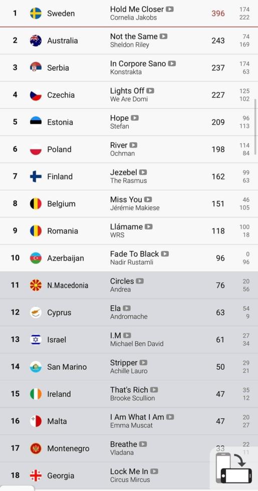
Task: Click video icon beside Jezebel
Action: point(143,172)
